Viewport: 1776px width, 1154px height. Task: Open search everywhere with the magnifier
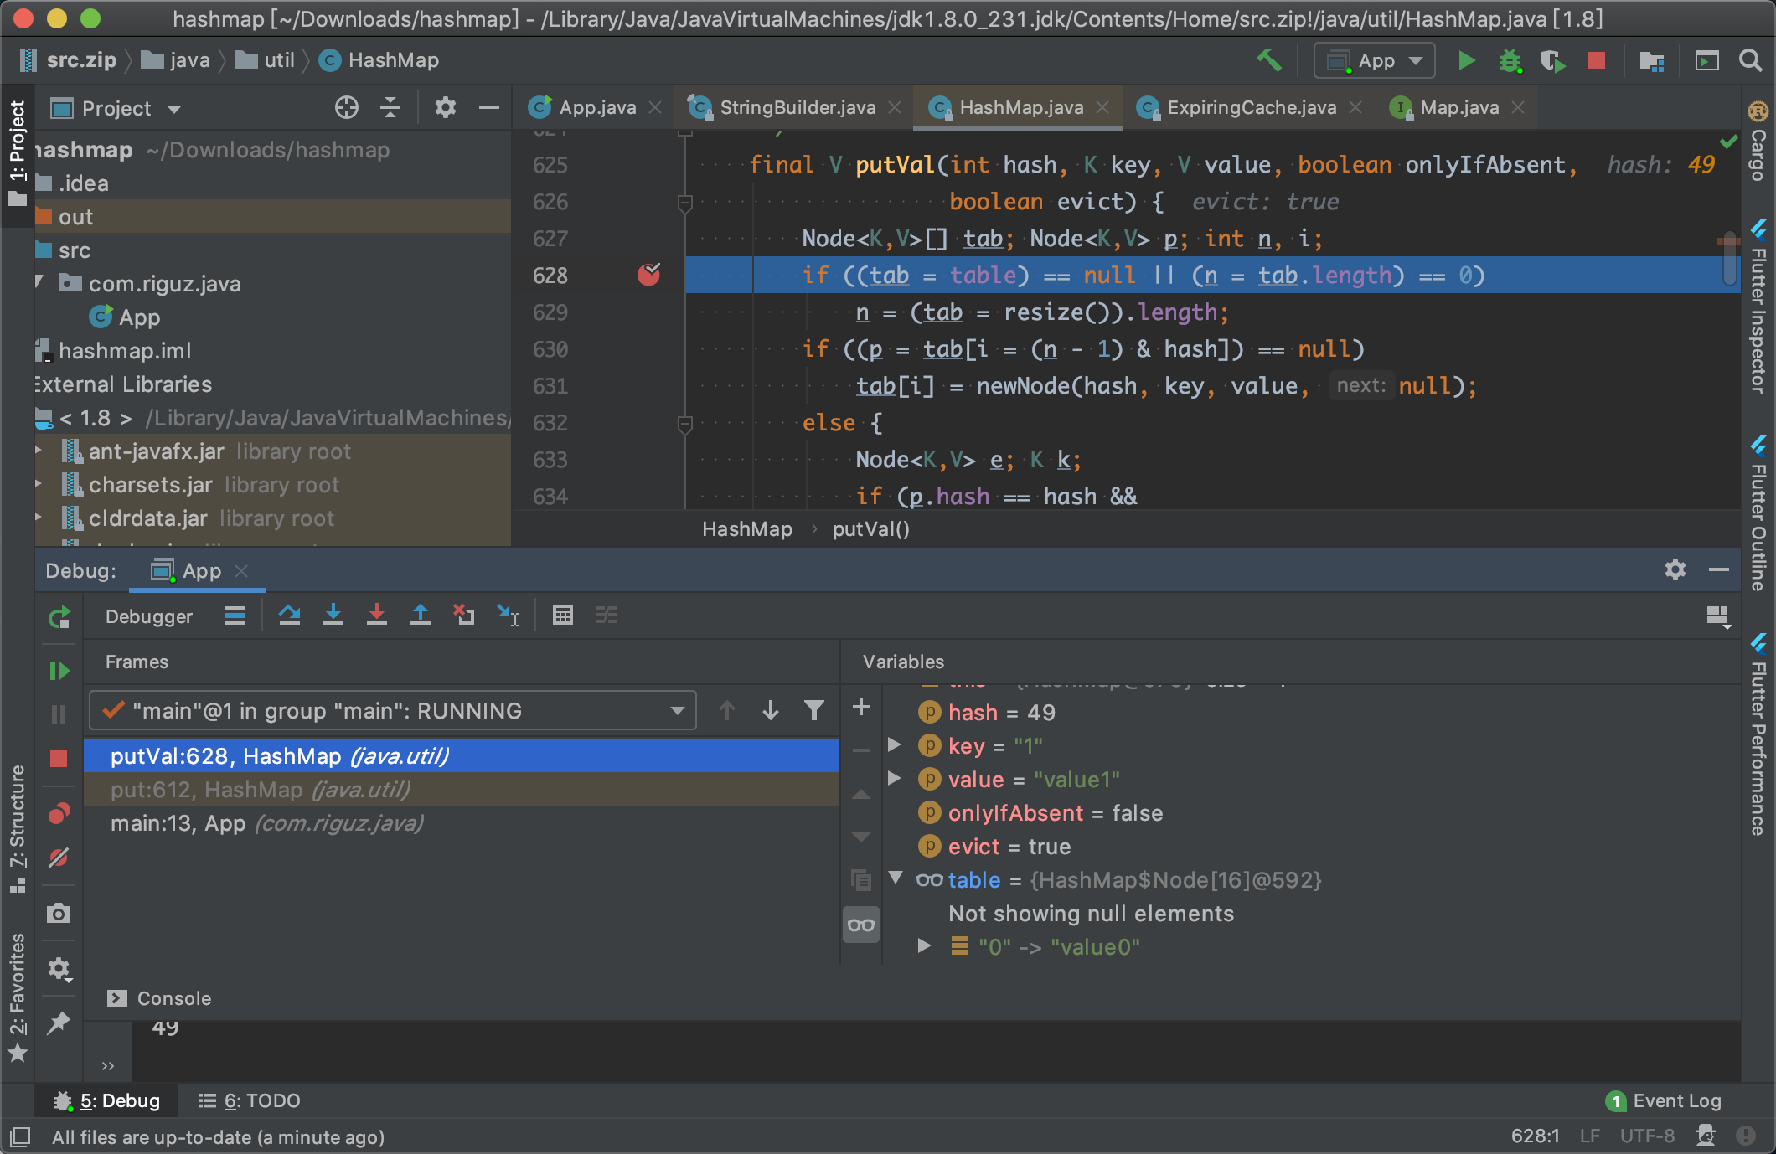click(1751, 60)
